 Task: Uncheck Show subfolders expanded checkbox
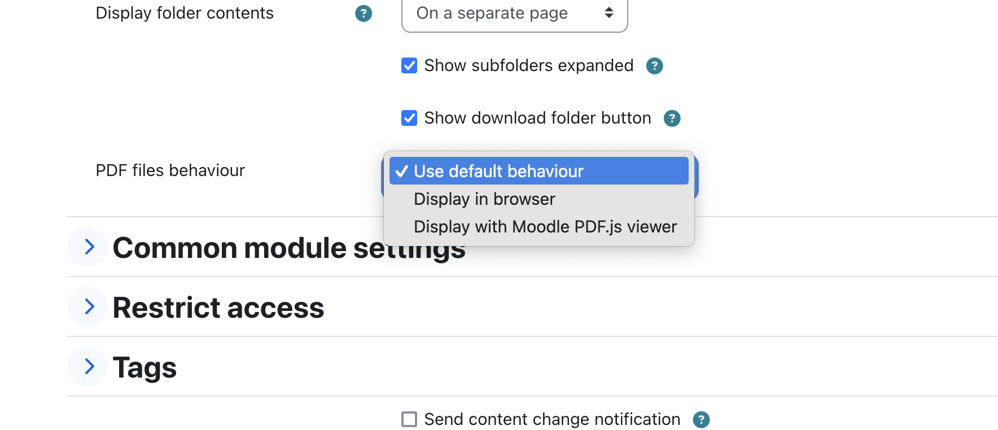[x=409, y=65]
